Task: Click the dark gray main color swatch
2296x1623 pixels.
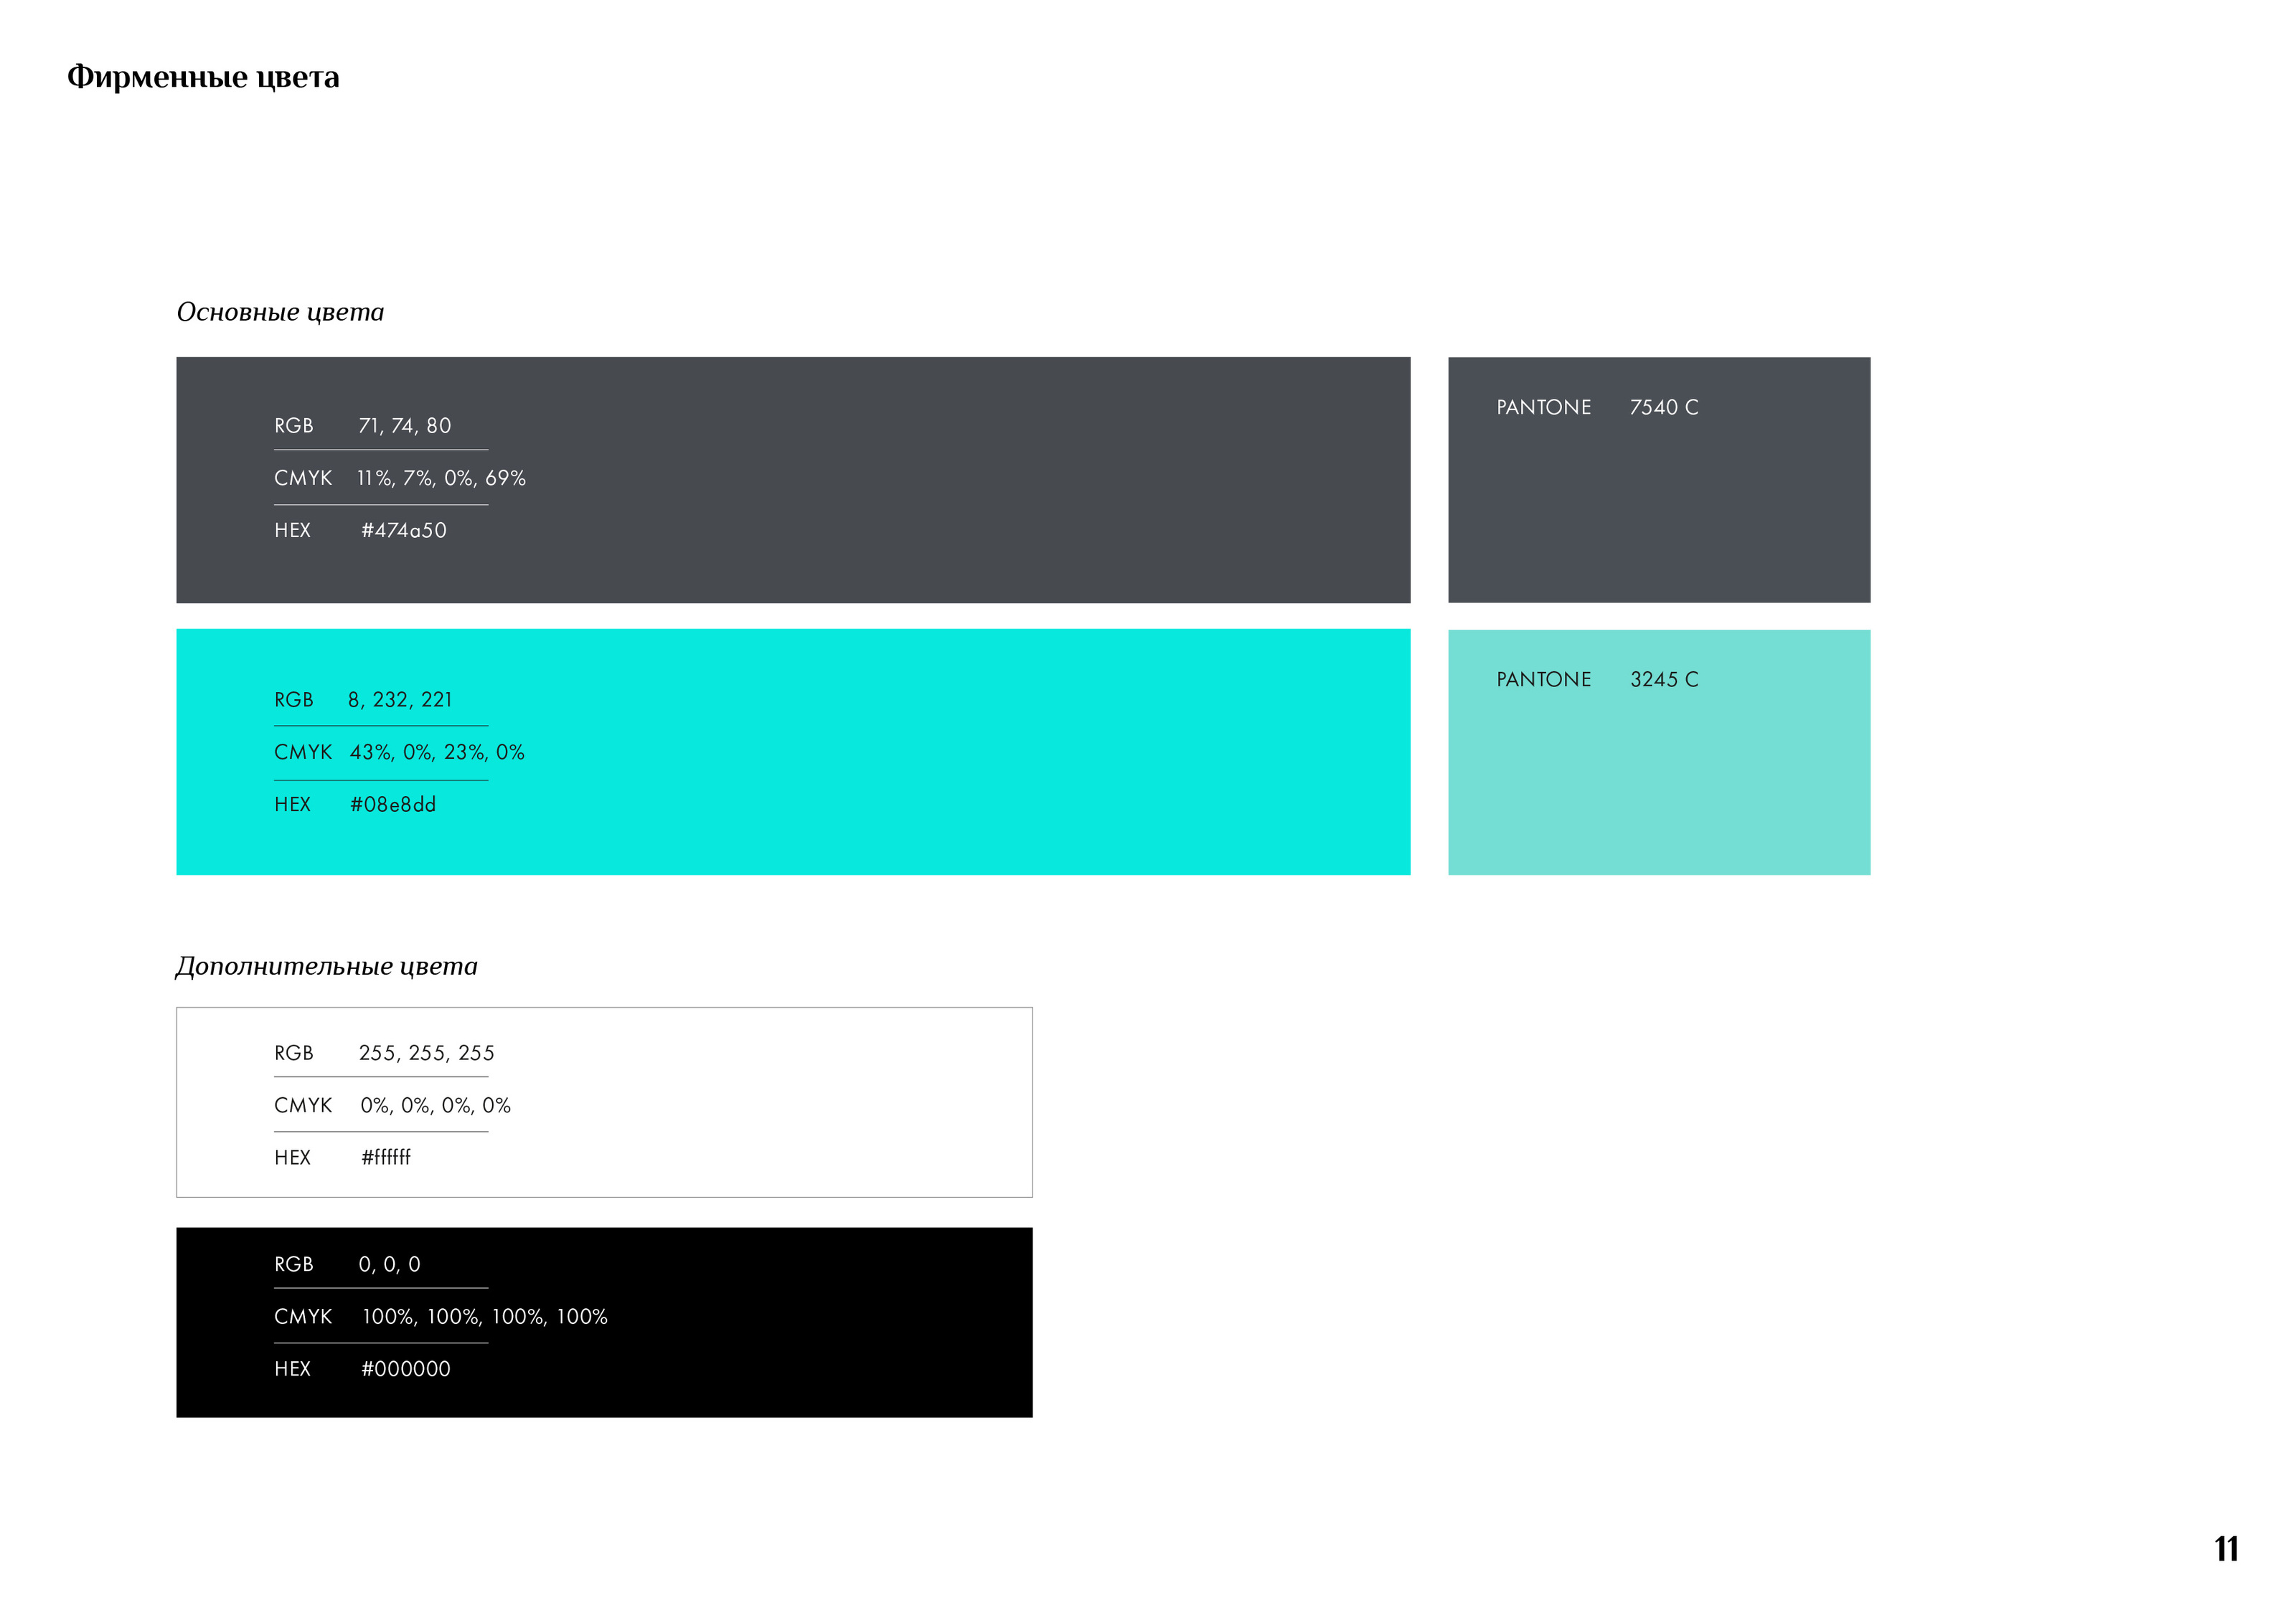Action: click(x=900, y=480)
